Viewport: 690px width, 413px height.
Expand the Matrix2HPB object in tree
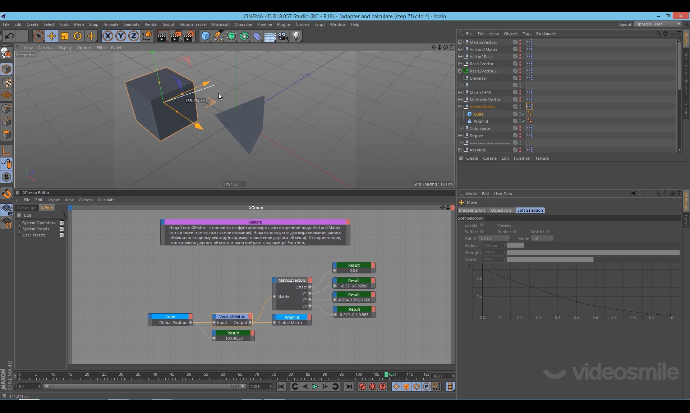pyautogui.click(x=460, y=93)
